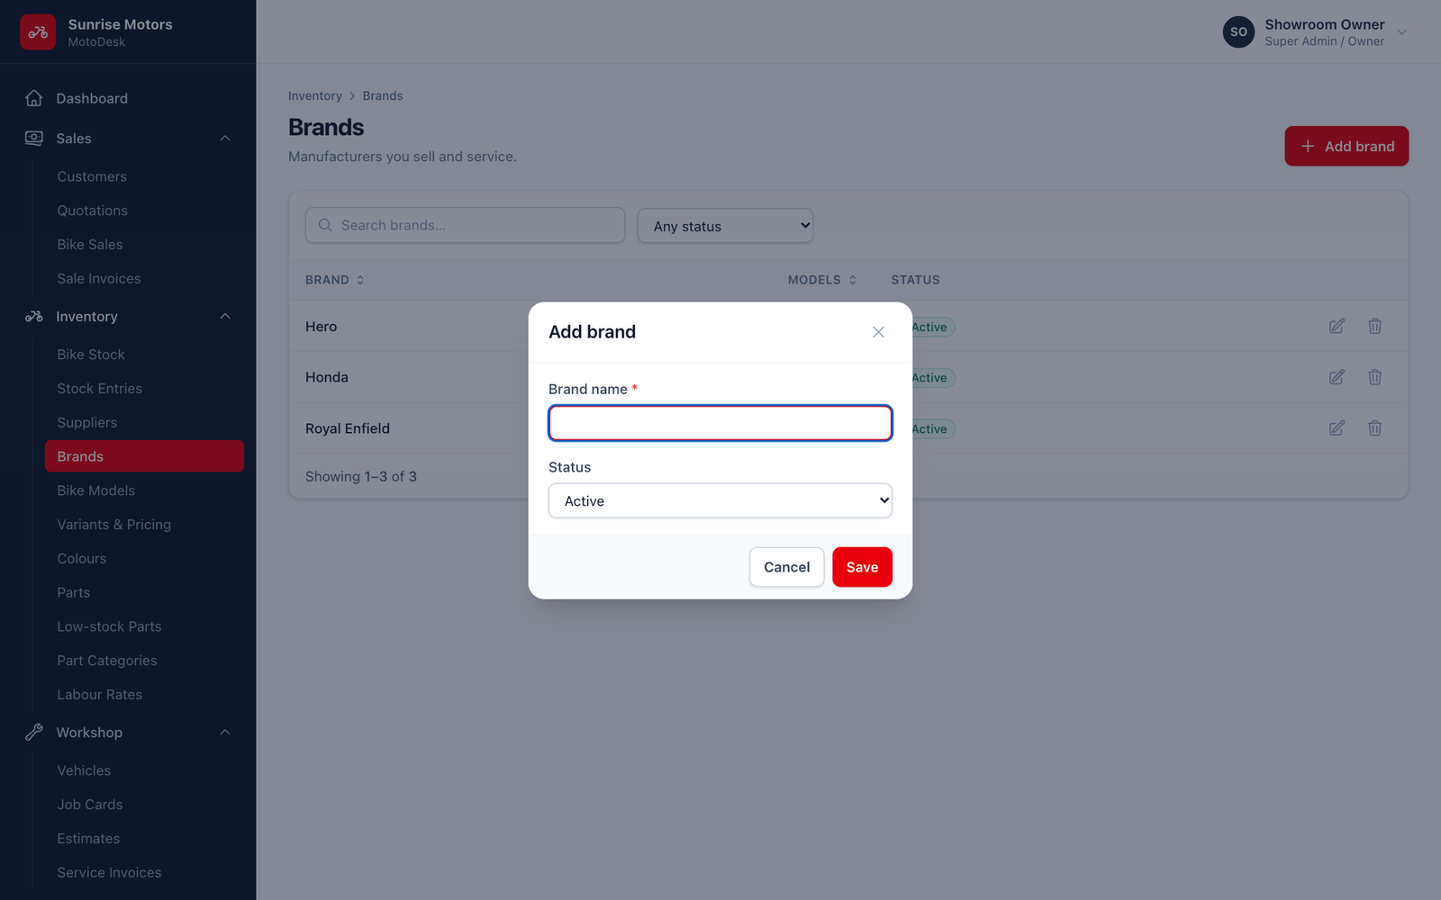This screenshot has width=1441, height=900.
Task: Click the Inventory motorbike icon
Action: [x=34, y=316]
